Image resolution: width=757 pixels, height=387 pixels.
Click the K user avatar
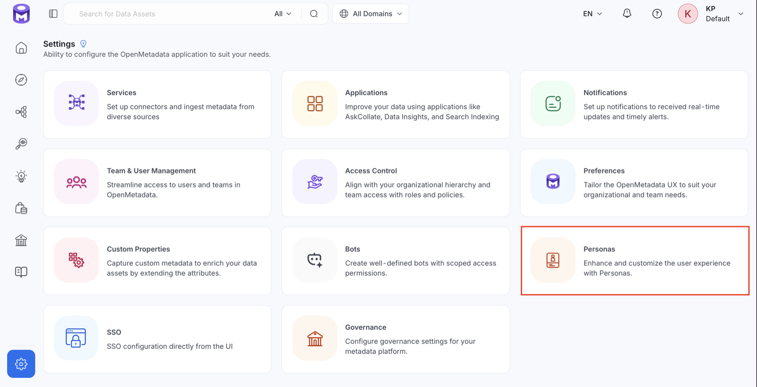688,14
